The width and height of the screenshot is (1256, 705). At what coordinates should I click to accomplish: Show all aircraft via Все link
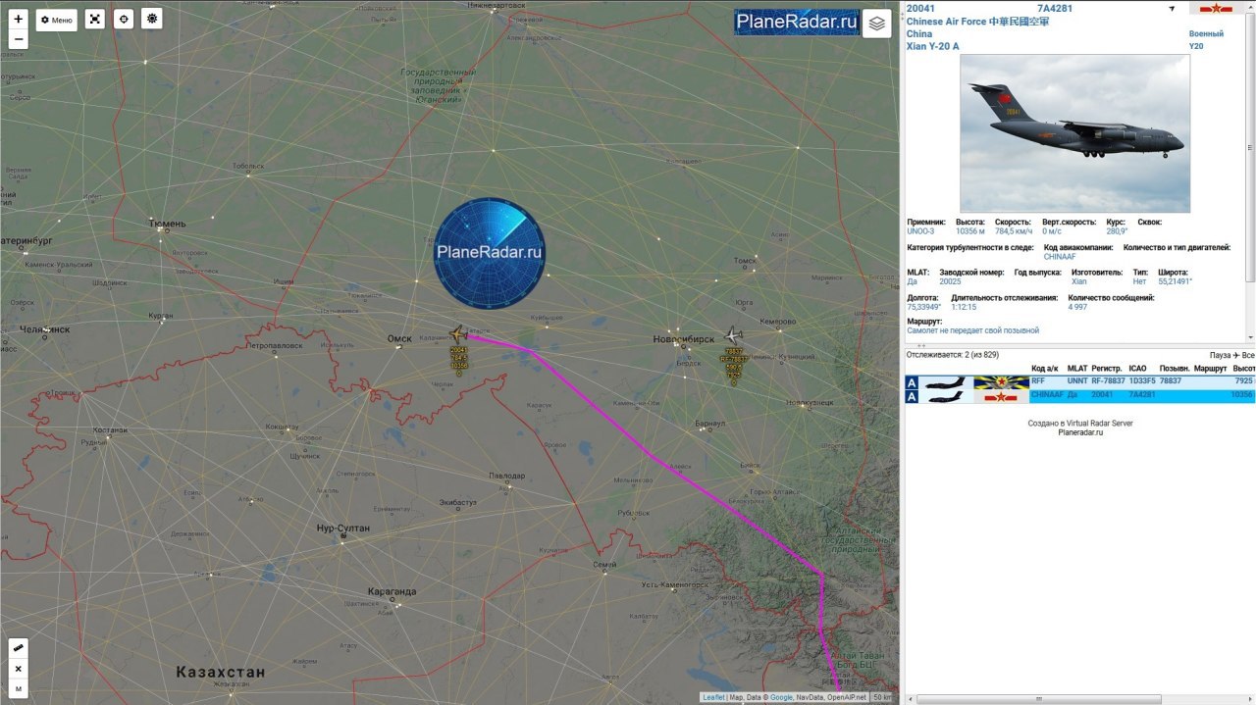coord(1248,355)
